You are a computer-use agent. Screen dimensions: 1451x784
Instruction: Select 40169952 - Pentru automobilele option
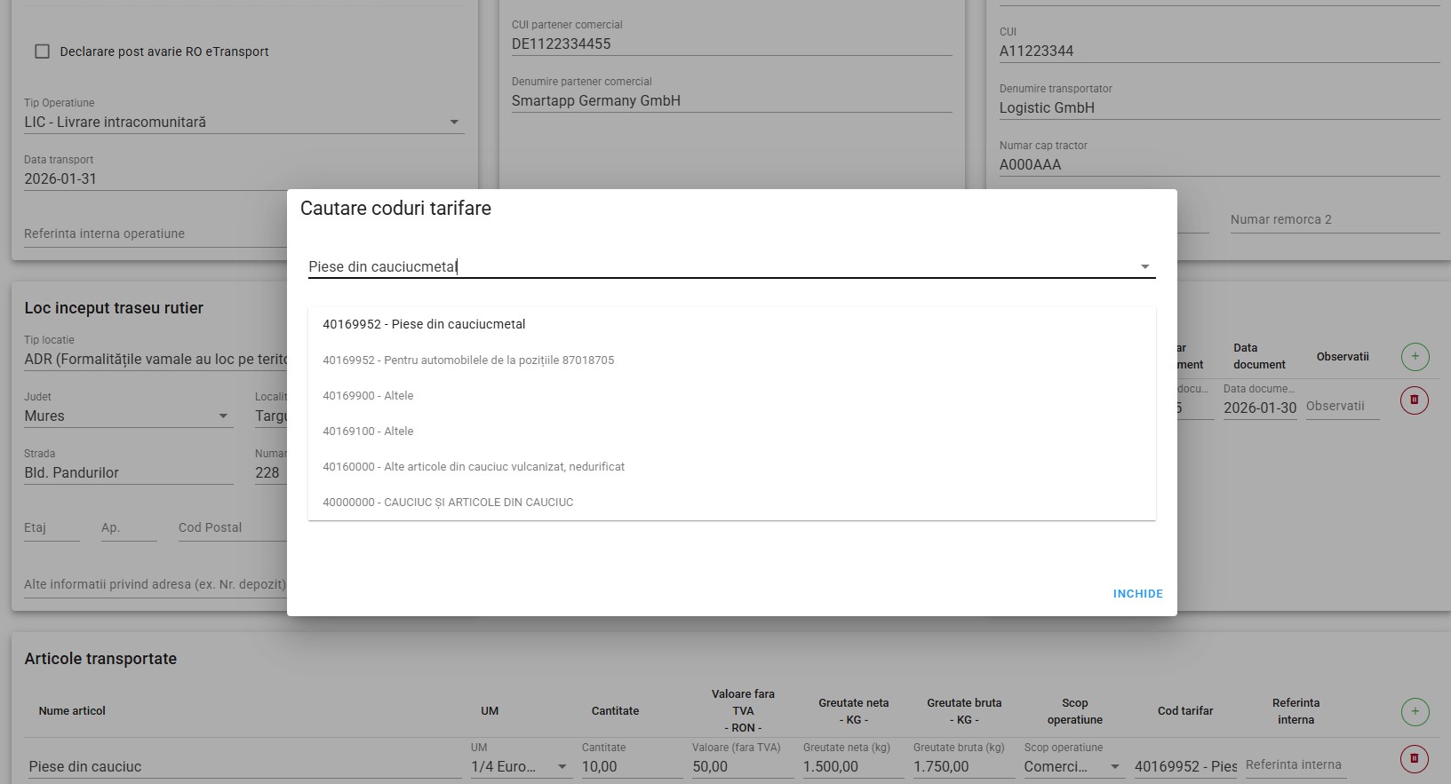[468, 360]
